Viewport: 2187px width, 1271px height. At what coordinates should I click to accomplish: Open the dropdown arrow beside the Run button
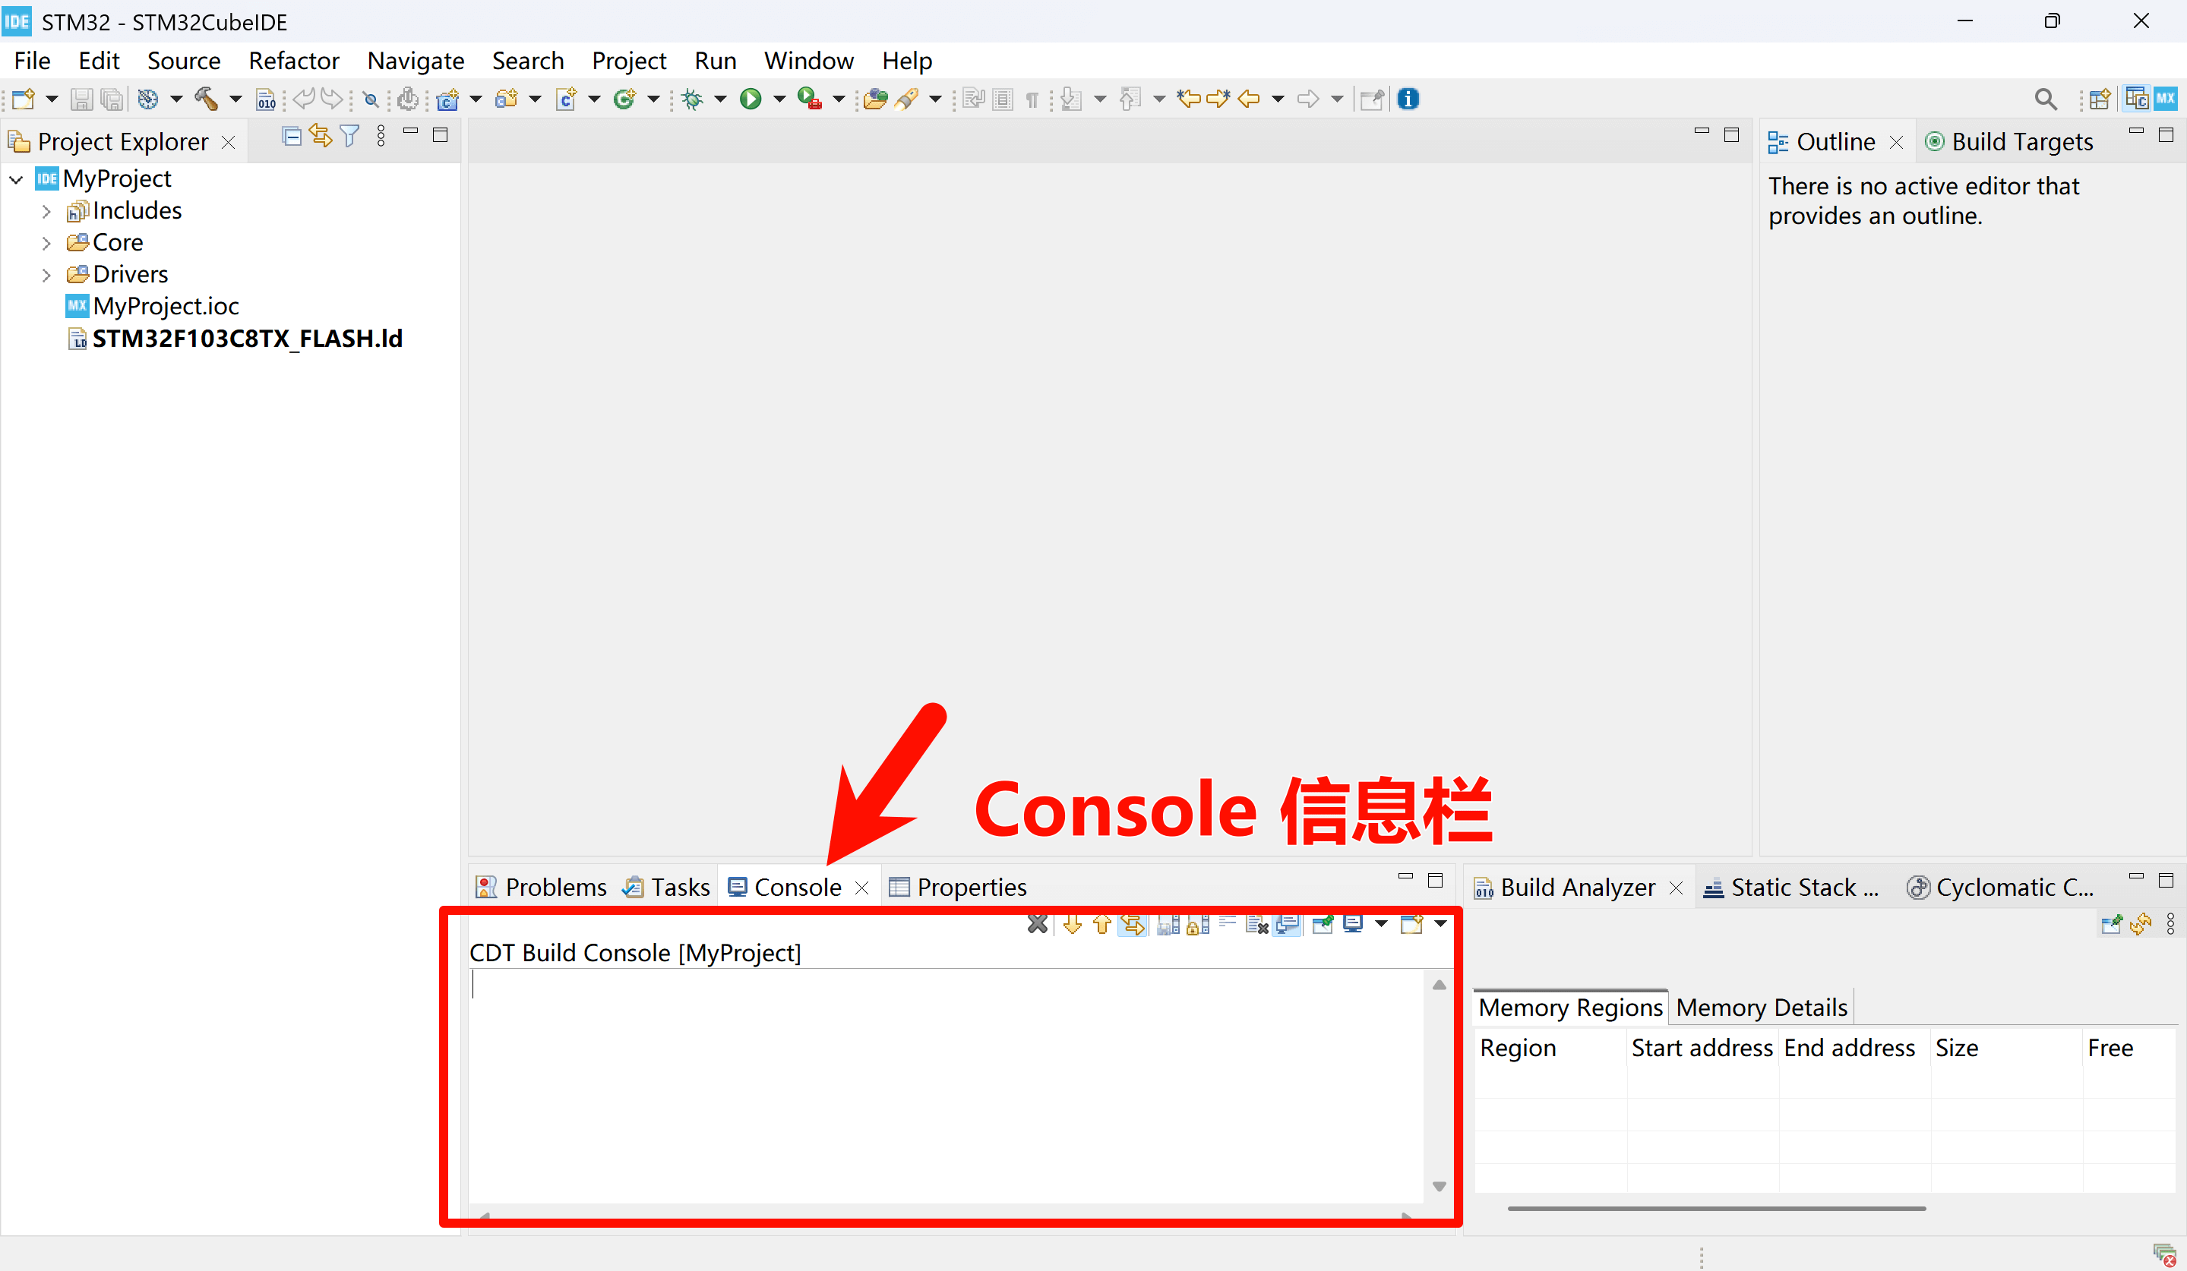click(x=779, y=99)
